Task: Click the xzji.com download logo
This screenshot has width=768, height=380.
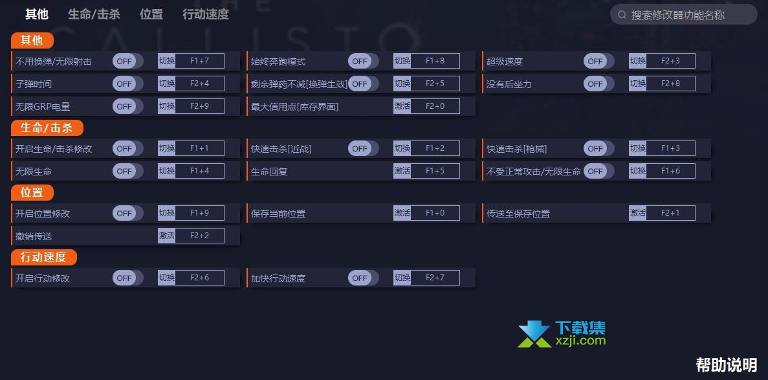Action: (562, 333)
